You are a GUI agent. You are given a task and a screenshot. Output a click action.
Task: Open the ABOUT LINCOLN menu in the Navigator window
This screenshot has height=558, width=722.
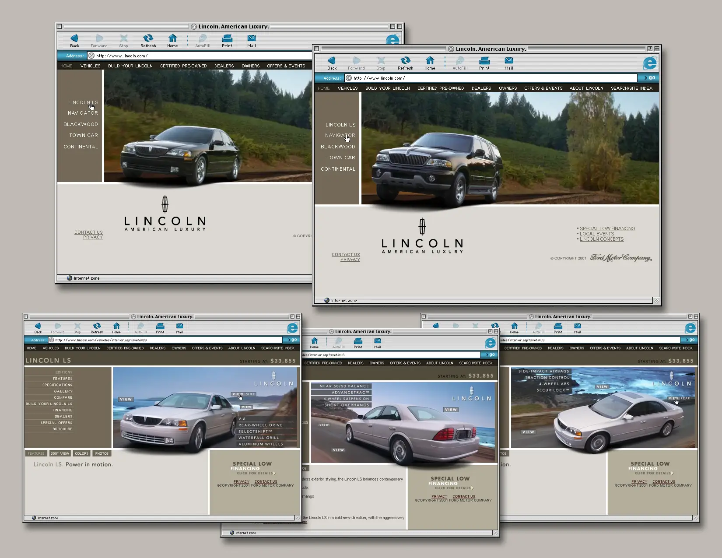(x=586, y=88)
